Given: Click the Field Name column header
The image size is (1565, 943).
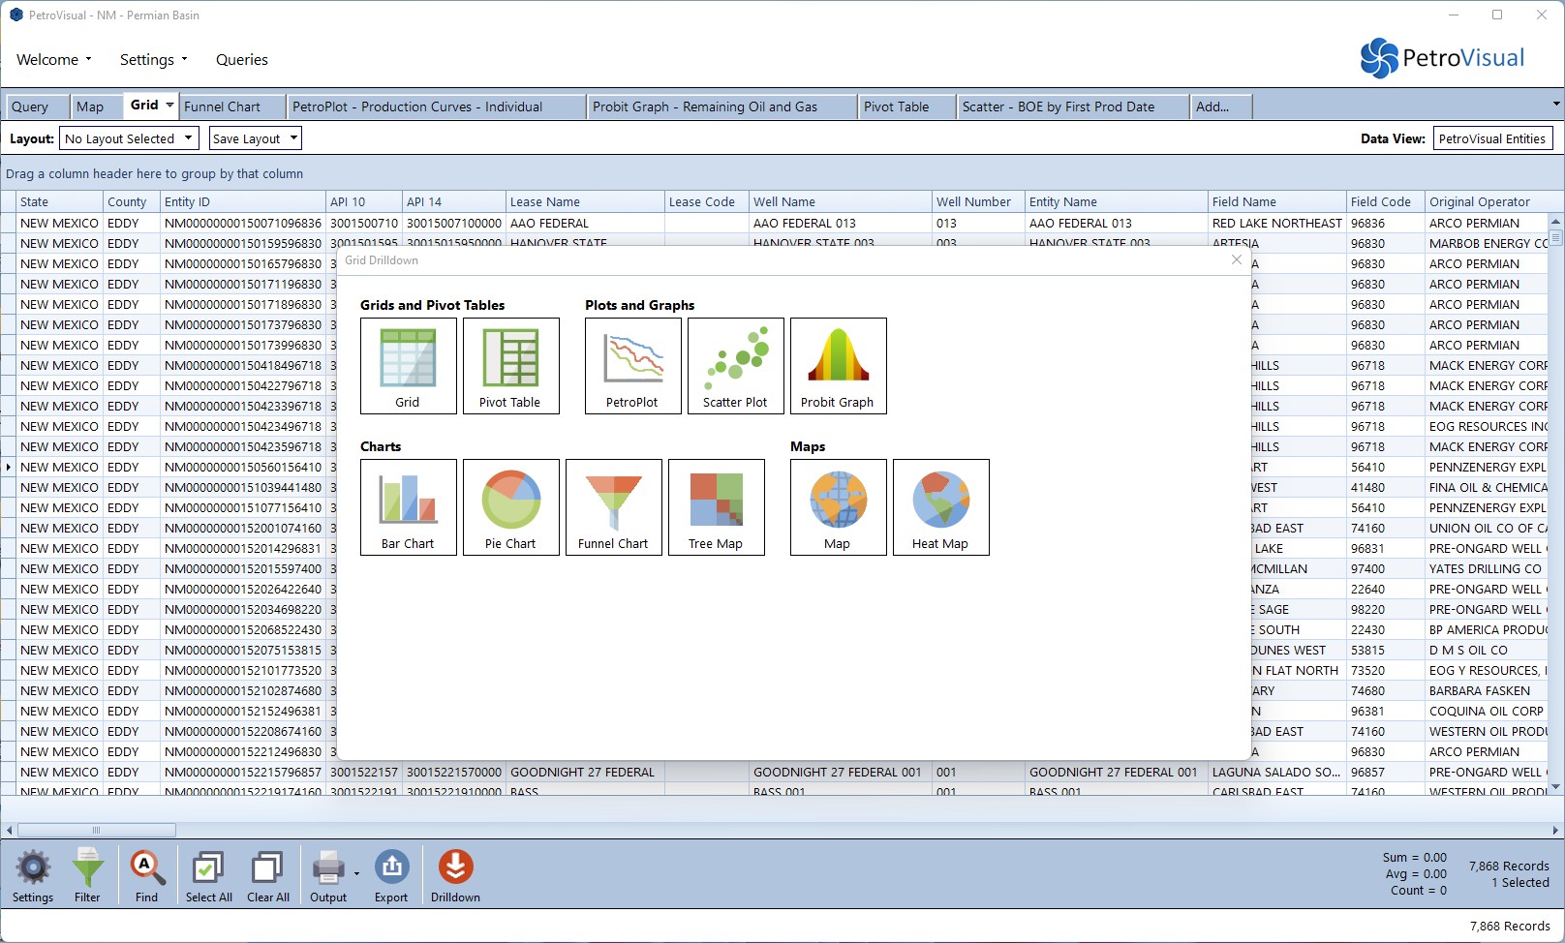Looking at the screenshot, I should 1274,201.
